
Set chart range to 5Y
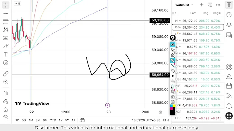click(67, 120)
